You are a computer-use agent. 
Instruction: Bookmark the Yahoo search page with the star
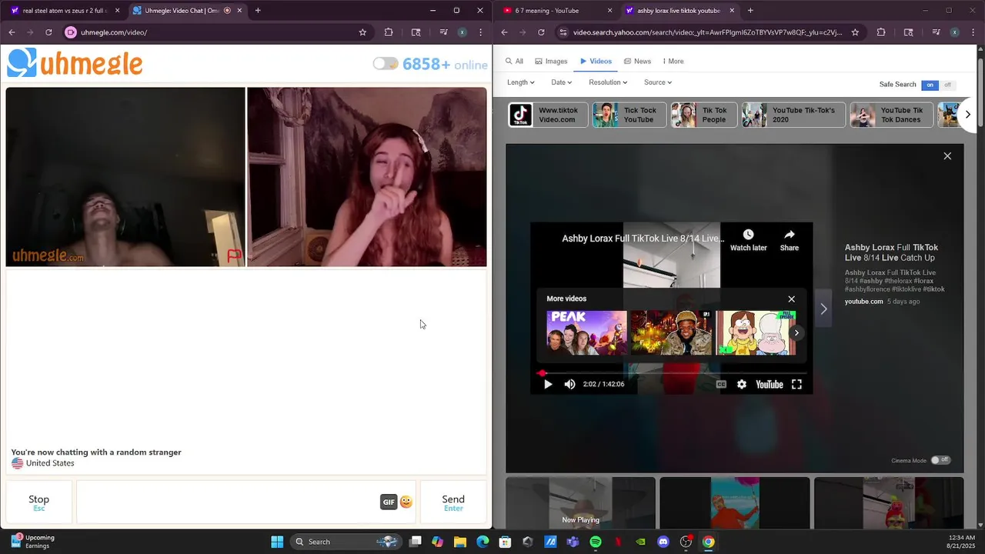pyautogui.click(x=855, y=32)
